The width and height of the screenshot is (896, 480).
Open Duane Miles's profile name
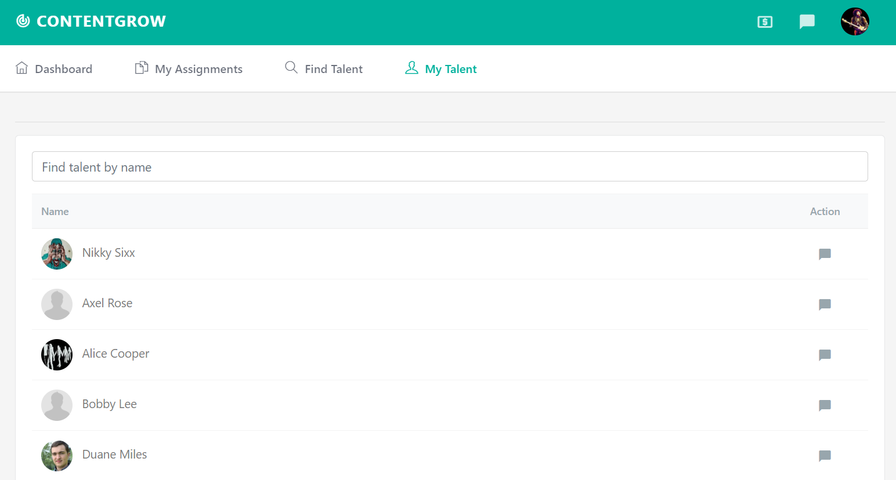click(114, 454)
